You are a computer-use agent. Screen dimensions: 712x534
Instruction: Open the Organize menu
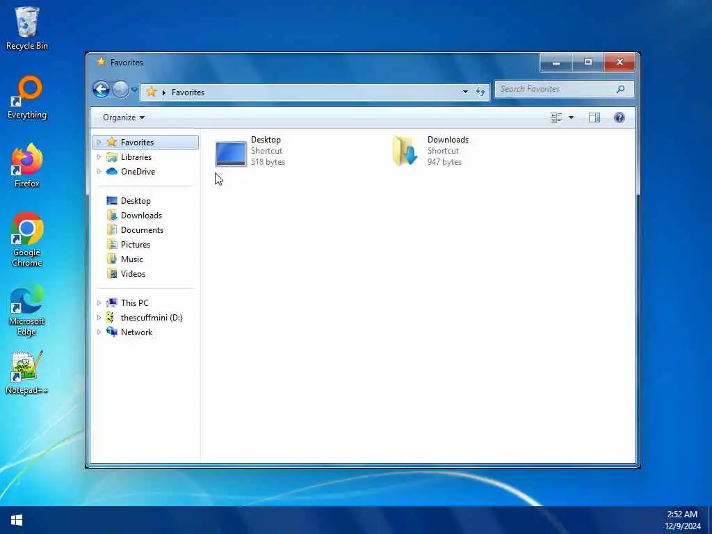tap(124, 118)
